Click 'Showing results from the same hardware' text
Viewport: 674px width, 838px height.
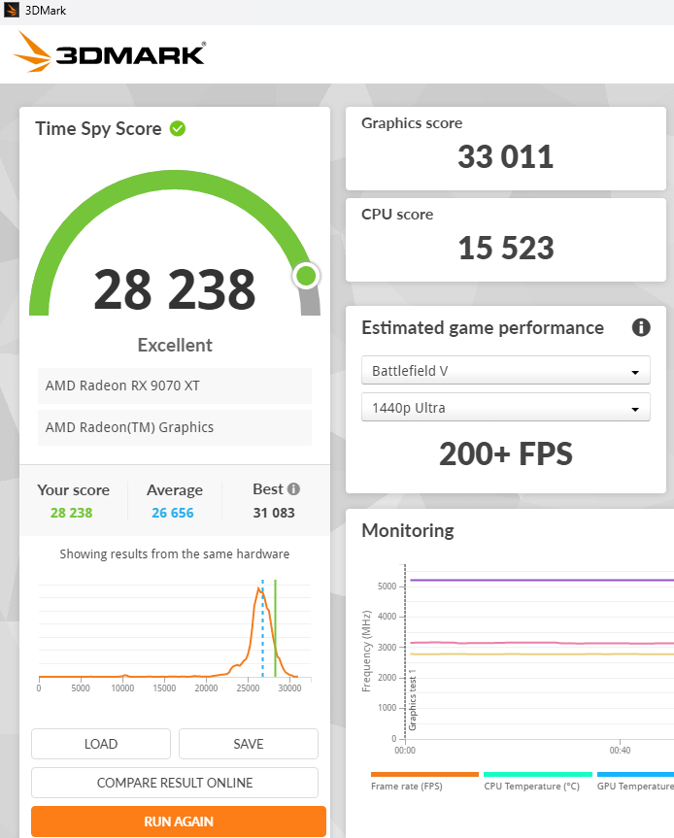174,554
